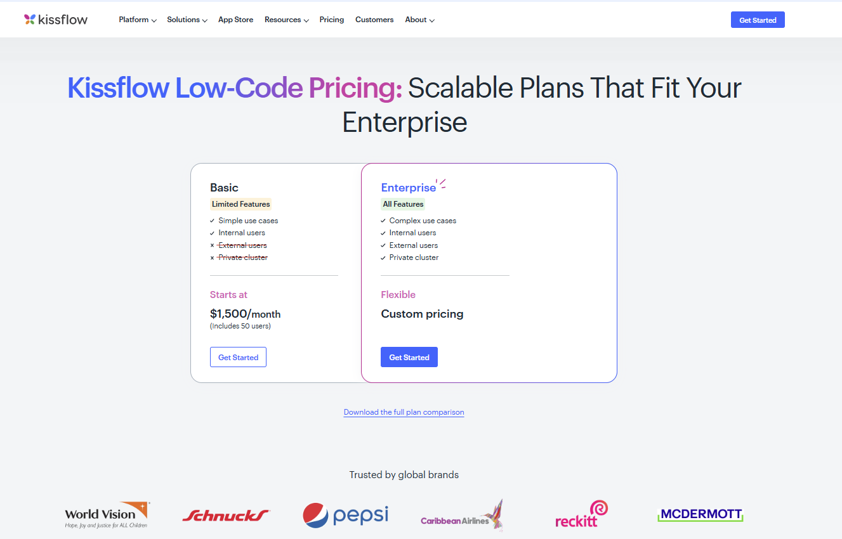Click Get Started under Basic plan

[x=238, y=357]
